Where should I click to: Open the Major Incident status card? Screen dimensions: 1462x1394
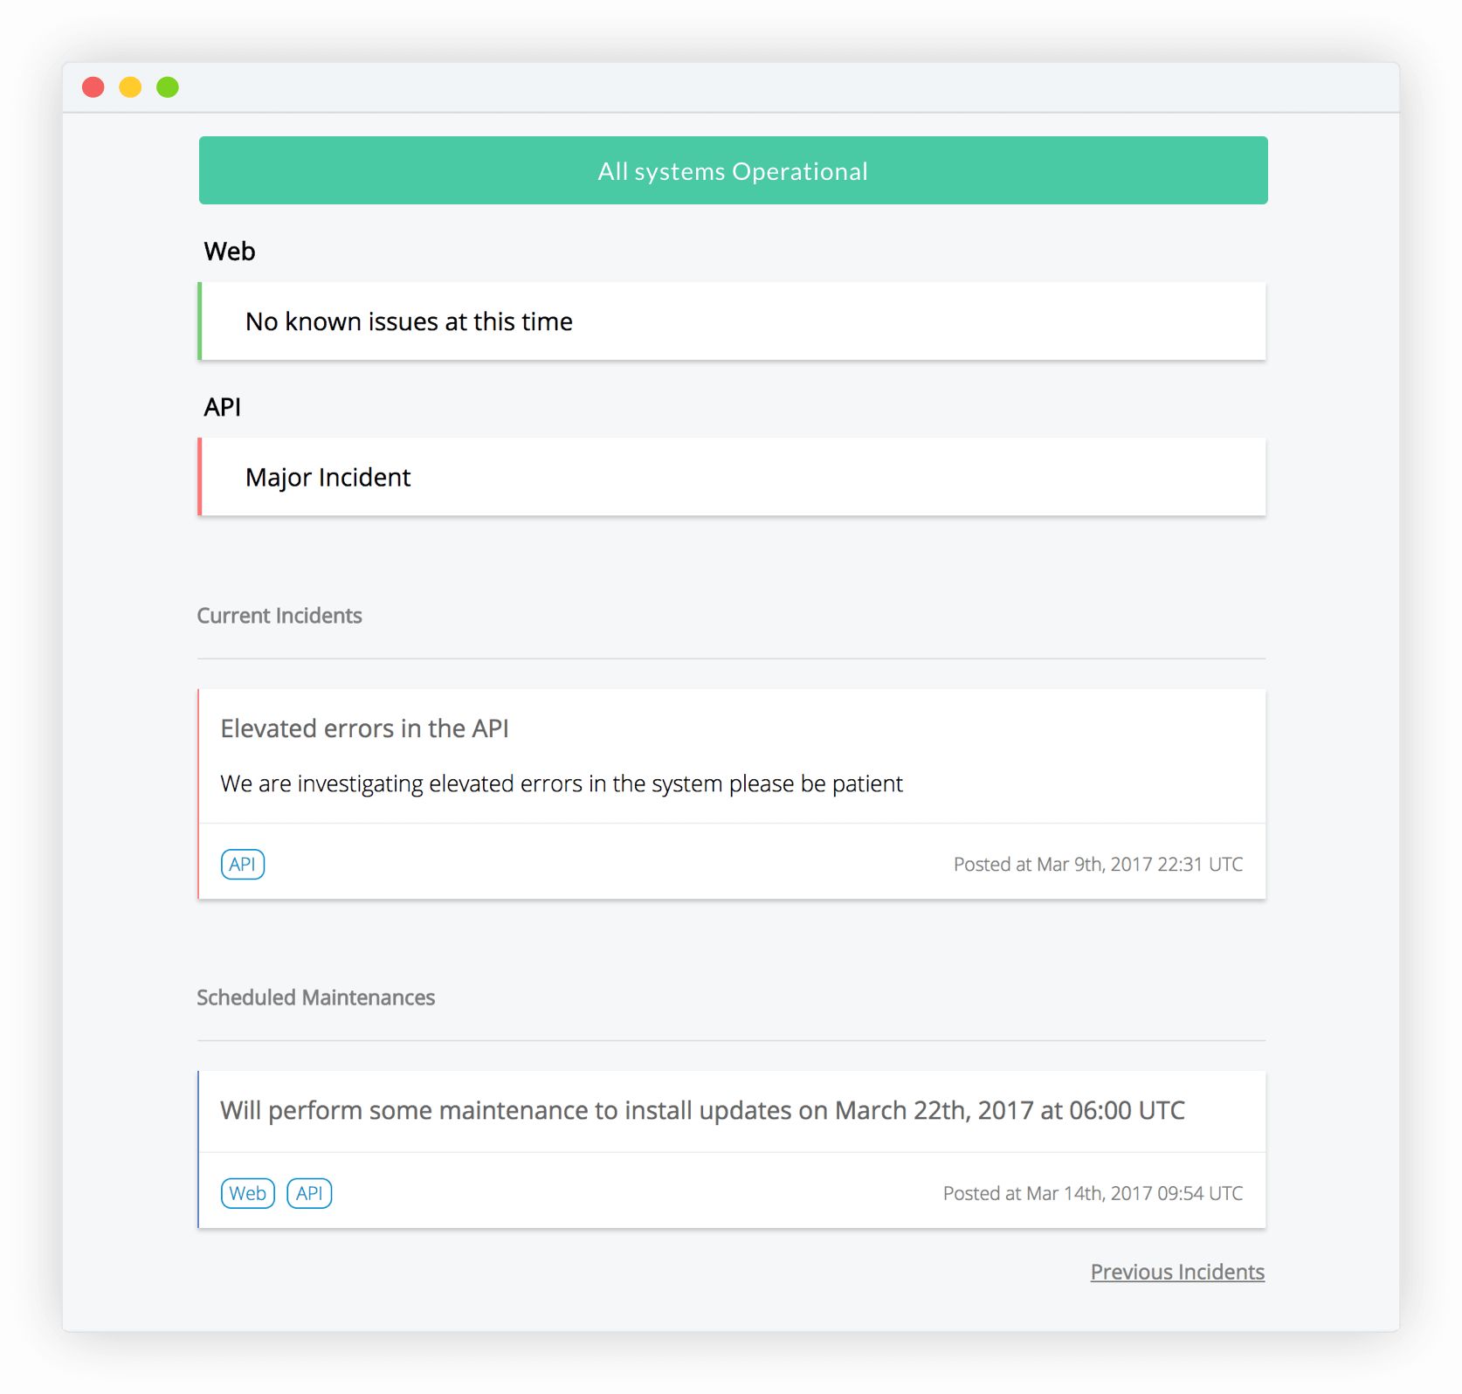327,476
